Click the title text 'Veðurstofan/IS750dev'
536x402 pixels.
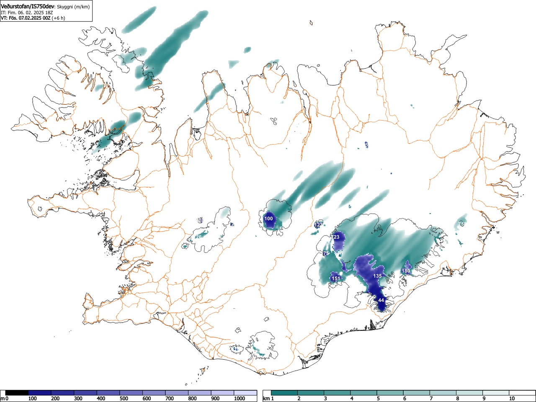[x=28, y=6]
